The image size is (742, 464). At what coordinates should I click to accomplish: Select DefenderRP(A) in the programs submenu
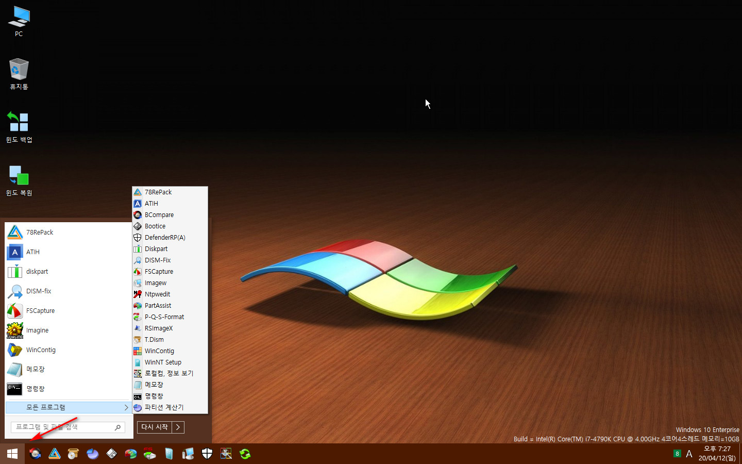(170, 238)
